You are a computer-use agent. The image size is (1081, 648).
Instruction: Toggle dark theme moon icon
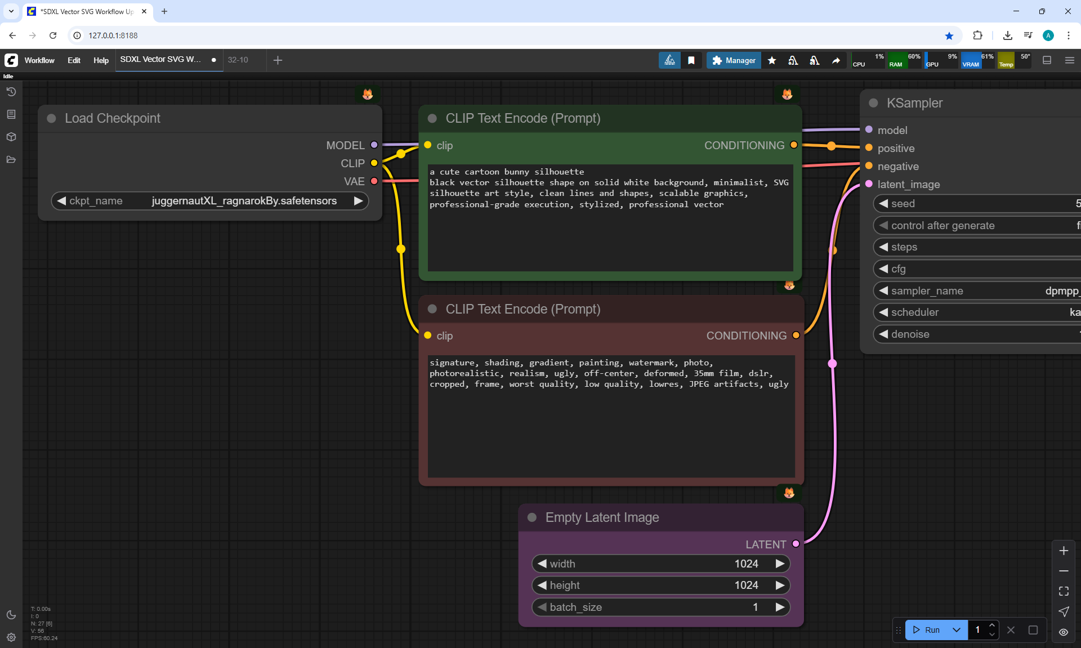click(11, 615)
